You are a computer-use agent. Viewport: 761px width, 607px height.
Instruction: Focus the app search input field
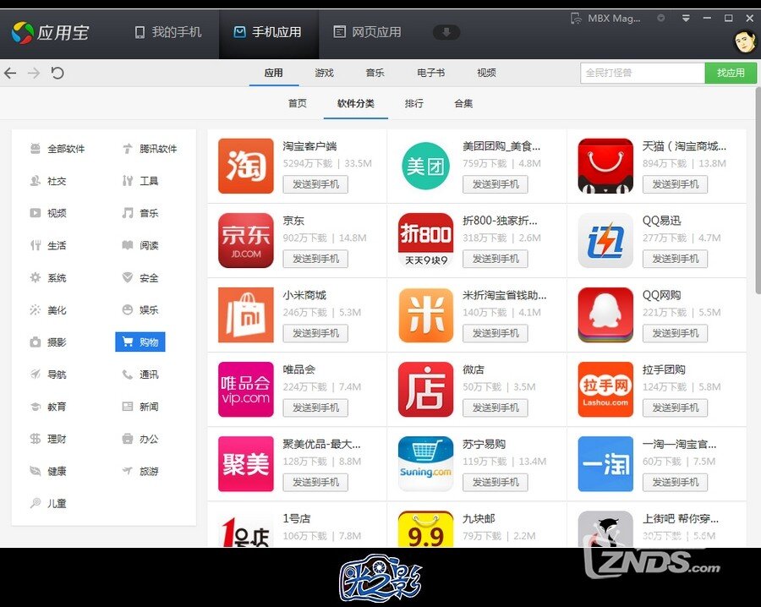click(x=643, y=73)
